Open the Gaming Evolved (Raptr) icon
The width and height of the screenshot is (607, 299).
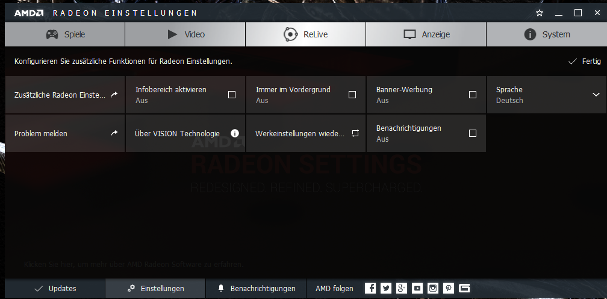(464, 288)
